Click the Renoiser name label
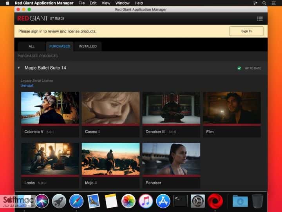The width and height of the screenshot is (282, 212). (153, 183)
